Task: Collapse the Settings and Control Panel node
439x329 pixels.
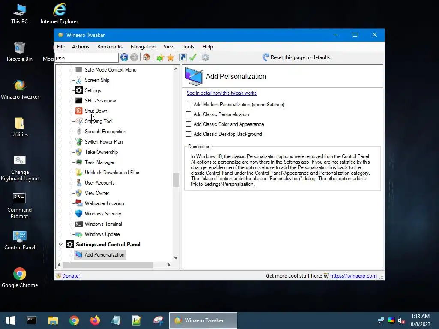Action: tap(60, 245)
